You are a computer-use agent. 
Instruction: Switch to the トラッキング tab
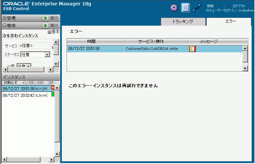(x=183, y=22)
